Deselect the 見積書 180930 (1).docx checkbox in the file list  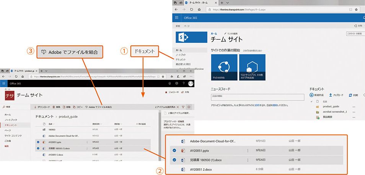point(38,148)
